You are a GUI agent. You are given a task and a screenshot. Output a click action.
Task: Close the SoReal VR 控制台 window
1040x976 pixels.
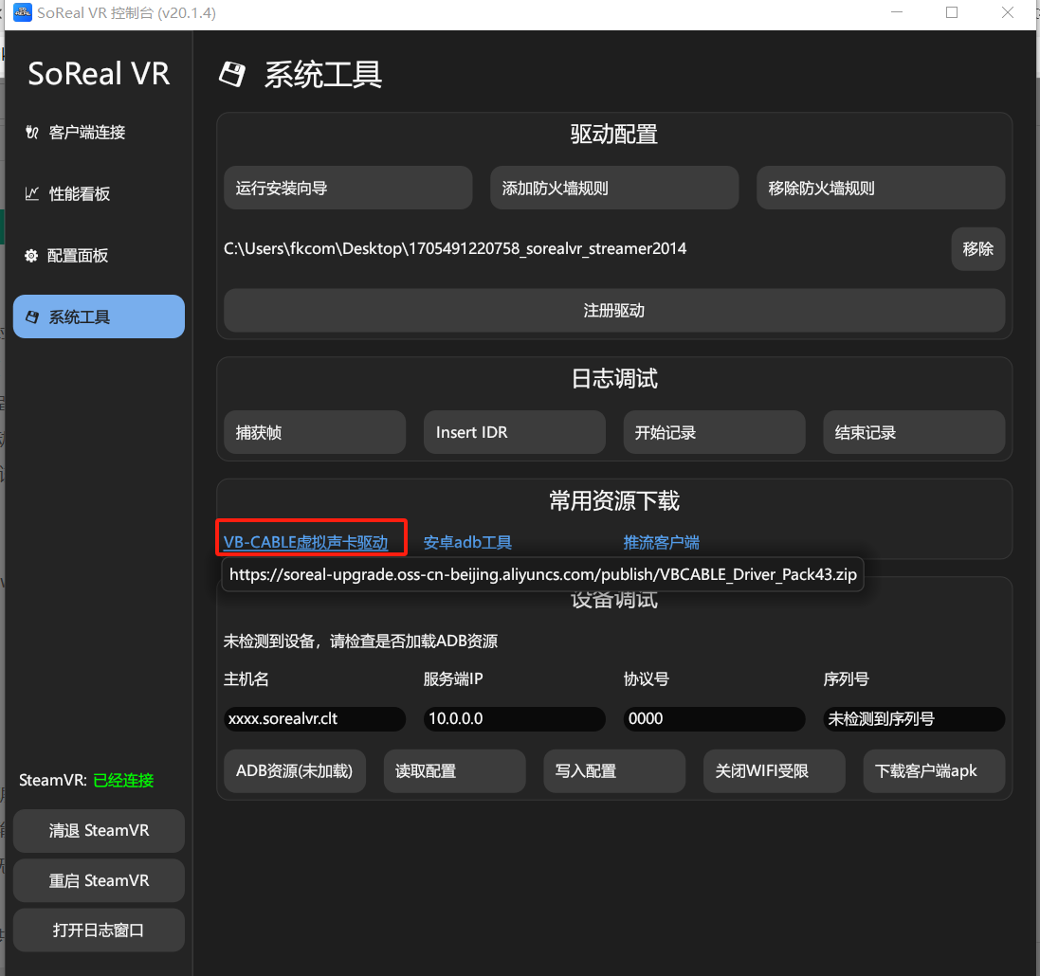[x=1008, y=12]
